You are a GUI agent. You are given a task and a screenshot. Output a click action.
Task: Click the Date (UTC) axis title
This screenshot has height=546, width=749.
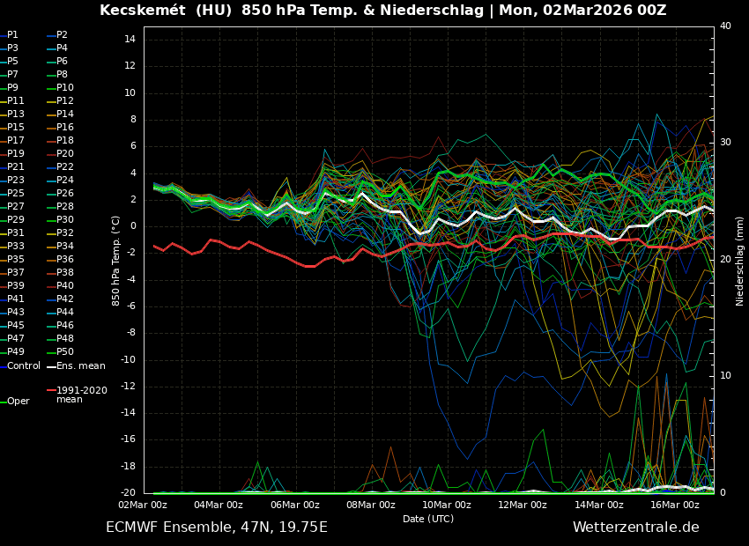tap(427, 519)
